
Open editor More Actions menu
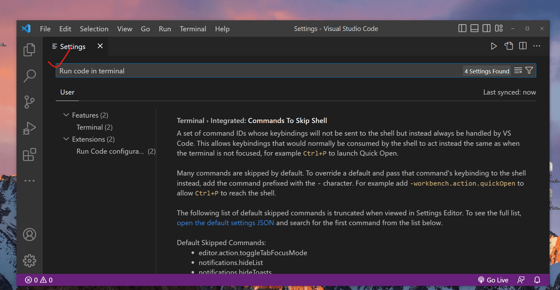[537, 46]
